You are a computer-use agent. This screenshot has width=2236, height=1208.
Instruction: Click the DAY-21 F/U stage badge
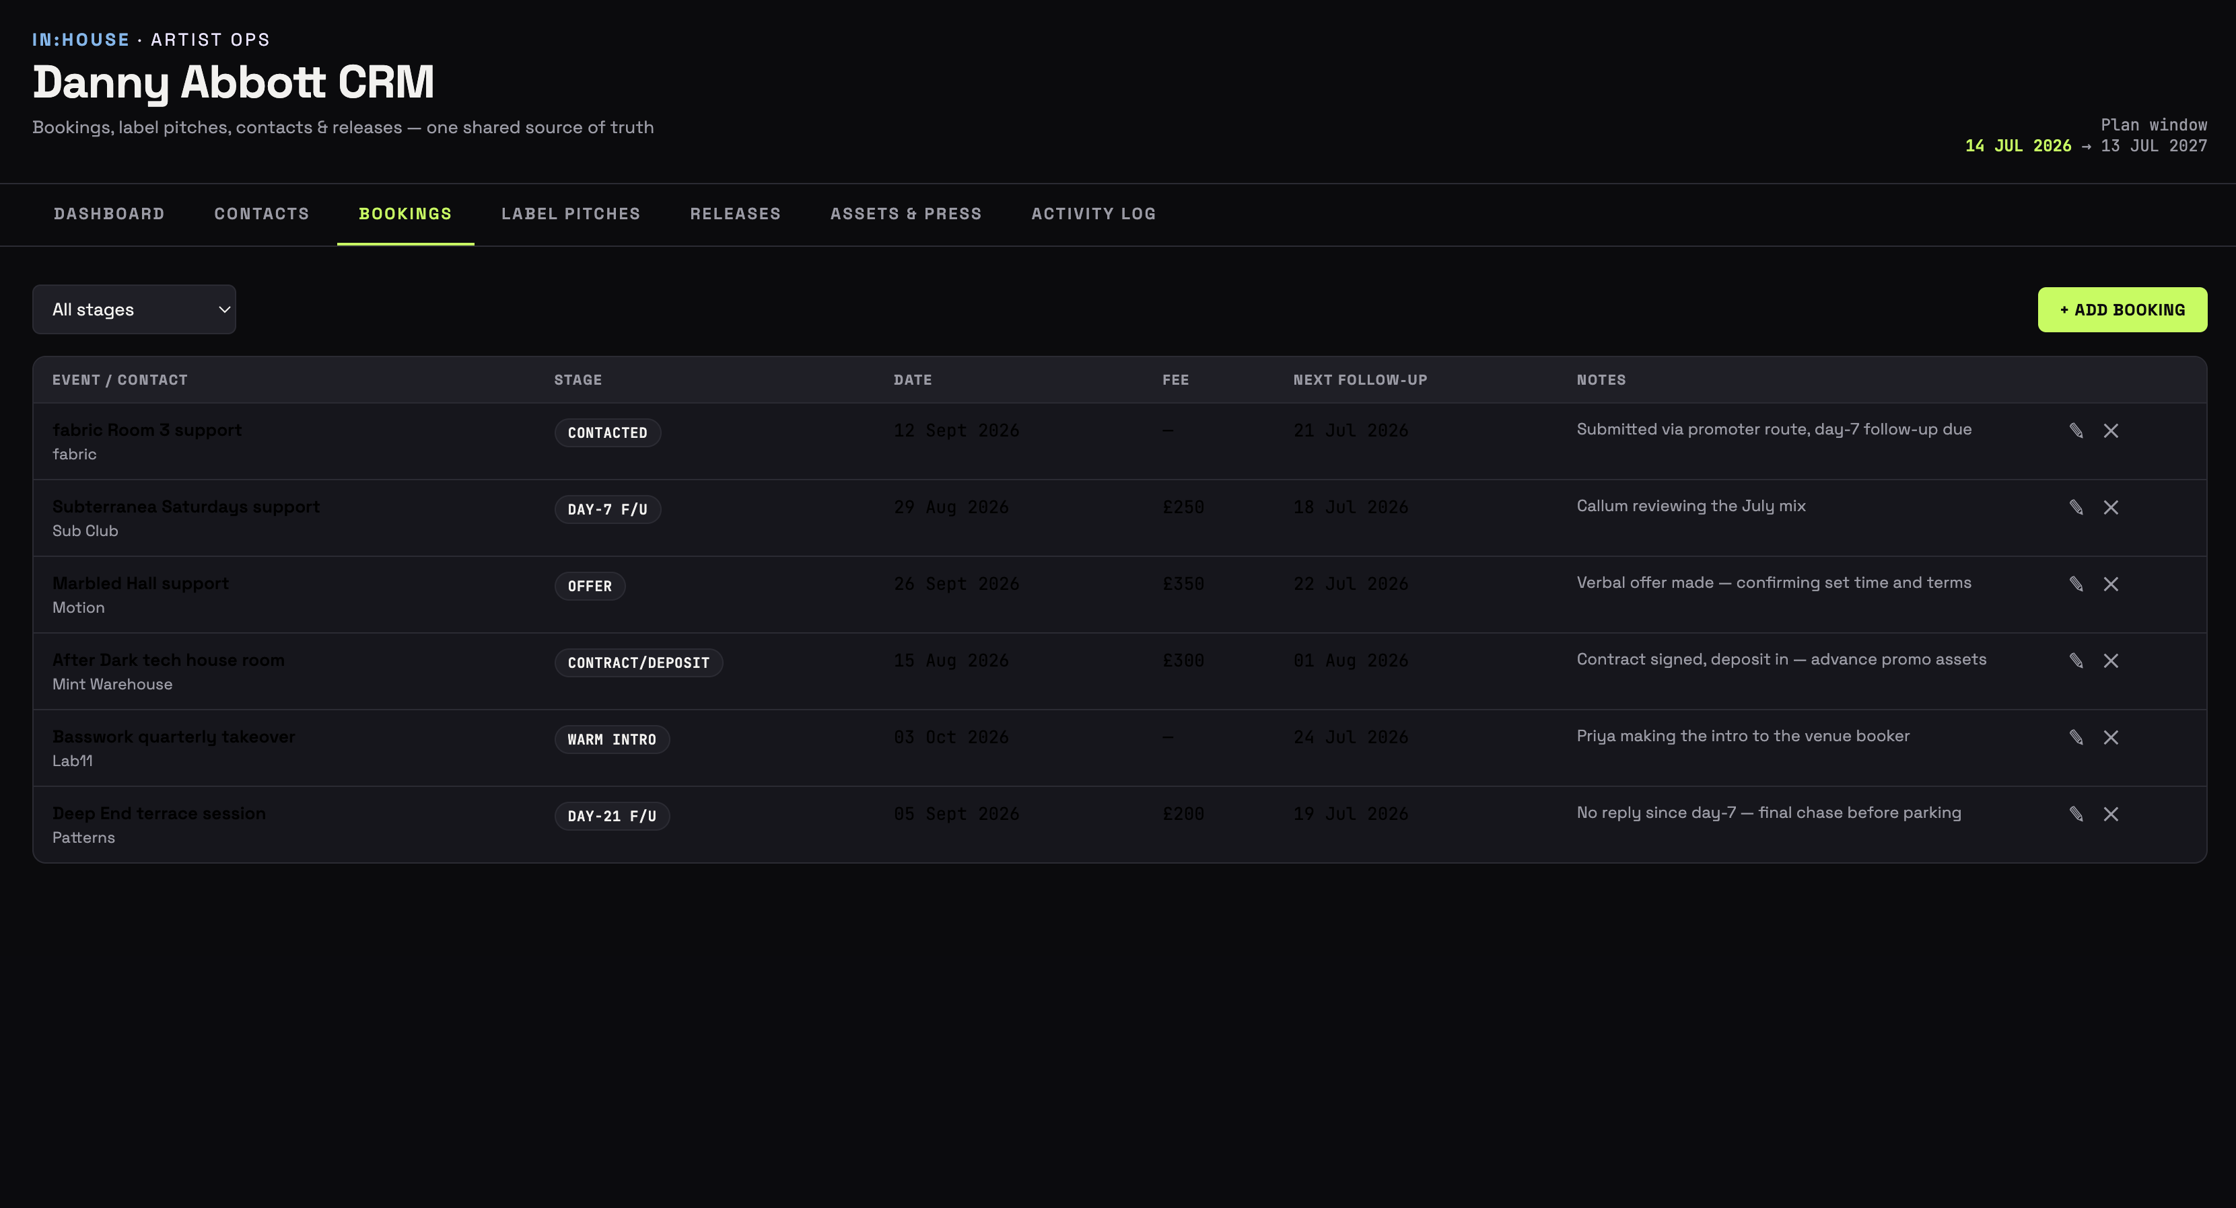click(612, 816)
